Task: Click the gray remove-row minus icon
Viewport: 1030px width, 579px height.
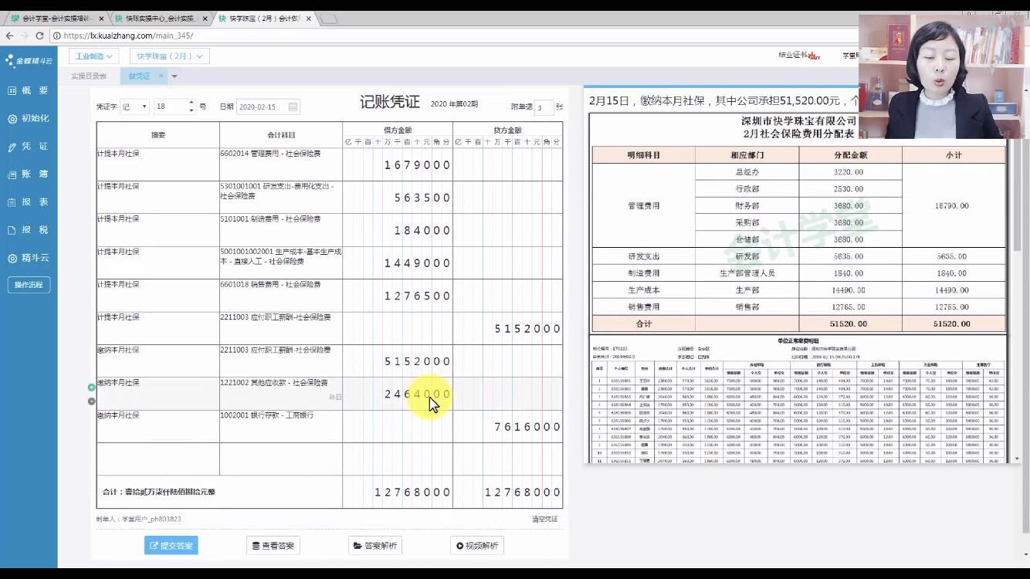Action: coord(92,401)
